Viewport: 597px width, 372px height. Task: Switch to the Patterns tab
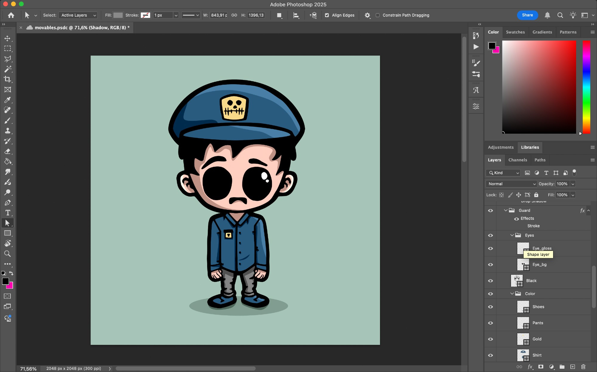coord(568,32)
